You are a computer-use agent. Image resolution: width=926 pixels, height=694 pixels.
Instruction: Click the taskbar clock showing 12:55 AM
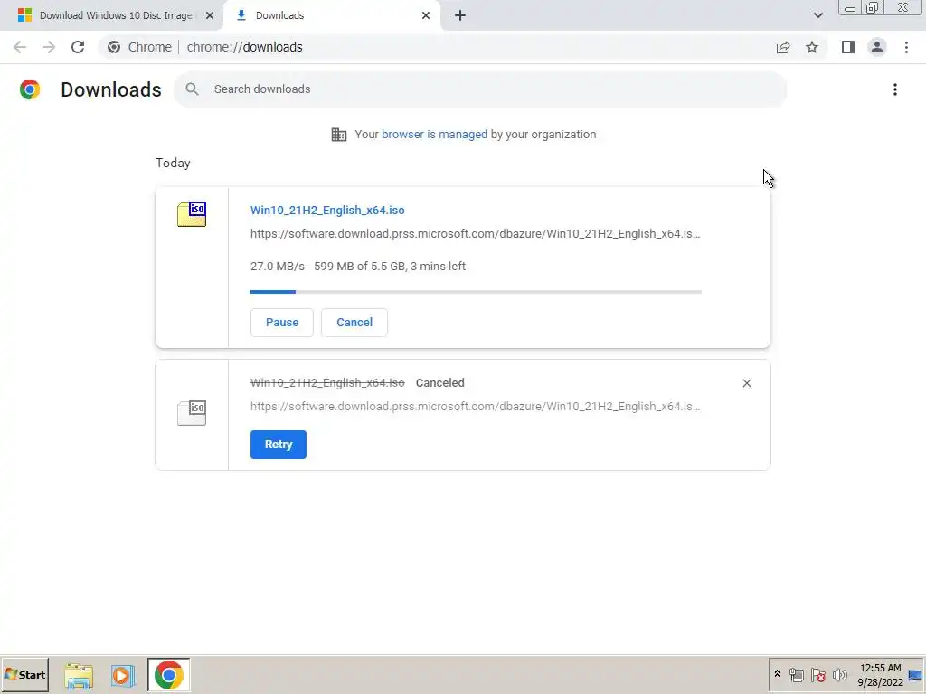[880, 675]
